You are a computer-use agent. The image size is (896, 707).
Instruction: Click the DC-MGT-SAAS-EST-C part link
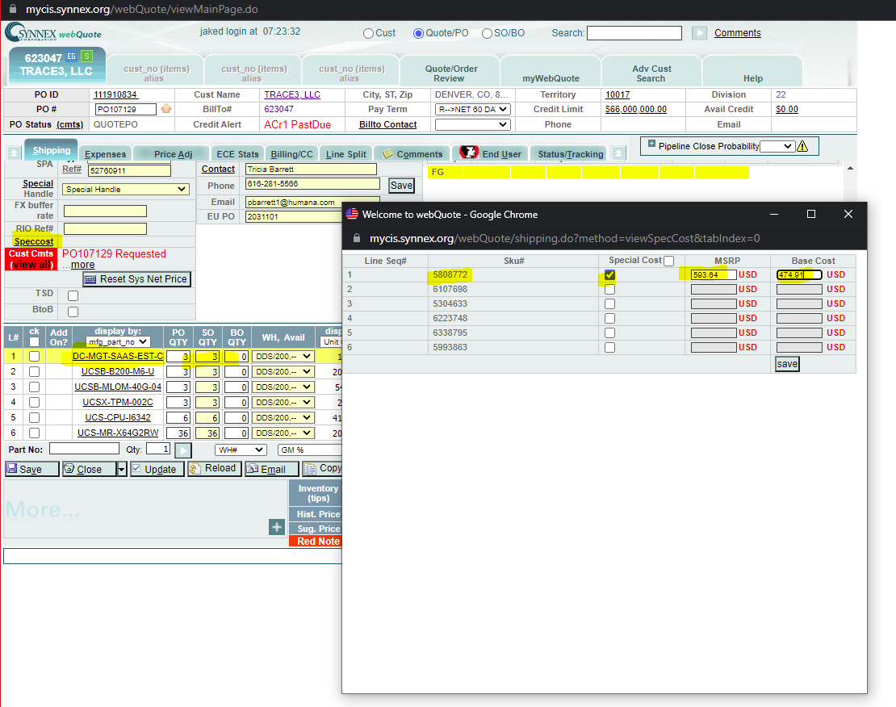(x=118, y=356)
